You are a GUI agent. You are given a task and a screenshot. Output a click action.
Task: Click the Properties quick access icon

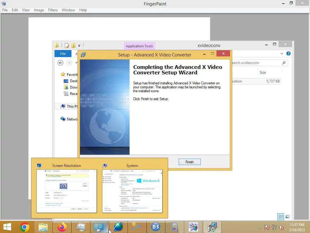point(67,46)
